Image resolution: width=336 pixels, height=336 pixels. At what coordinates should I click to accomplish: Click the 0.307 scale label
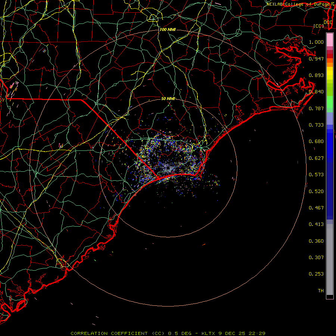click(316, 258)
